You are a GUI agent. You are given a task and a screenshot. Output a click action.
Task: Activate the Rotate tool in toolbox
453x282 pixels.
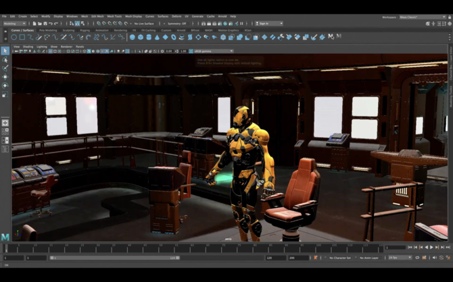[5, 86]
